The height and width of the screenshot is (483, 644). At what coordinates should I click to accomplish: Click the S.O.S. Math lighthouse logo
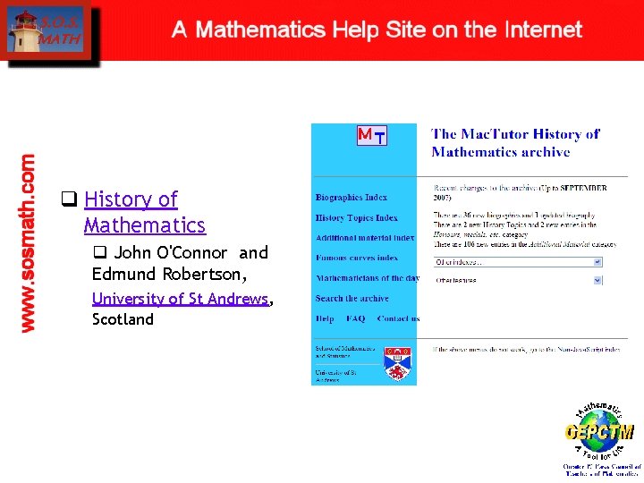tap(46, 31)
